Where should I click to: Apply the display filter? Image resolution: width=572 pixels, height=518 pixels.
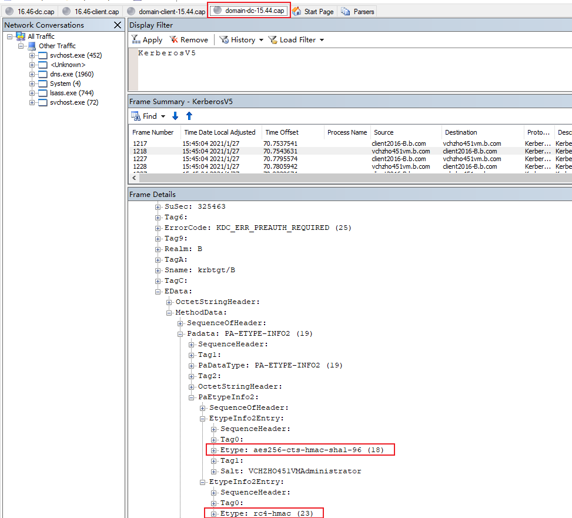click(147, 40)
